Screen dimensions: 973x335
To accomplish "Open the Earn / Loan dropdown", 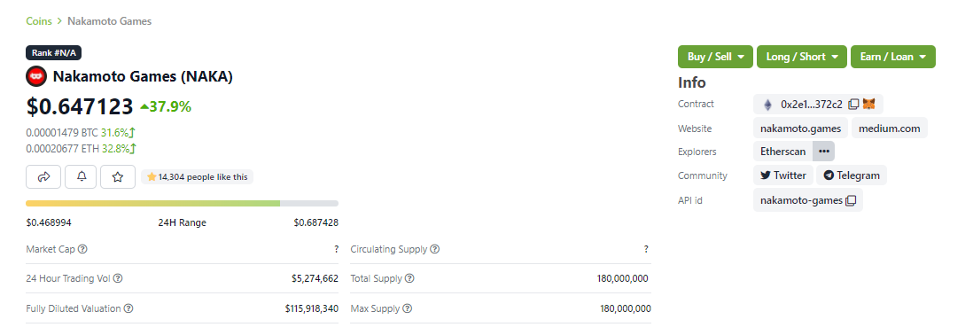I will (x=893, y=57).
